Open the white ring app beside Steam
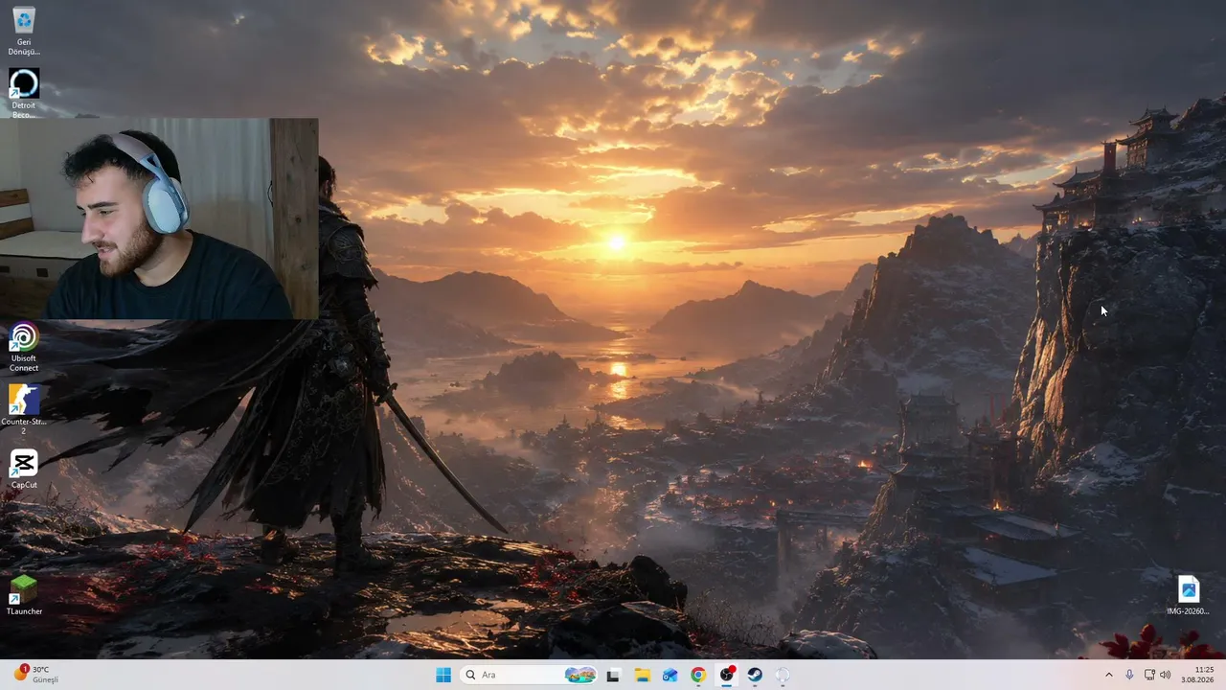Viewport: 1226px width, 690px height. [x=783, y=675]
